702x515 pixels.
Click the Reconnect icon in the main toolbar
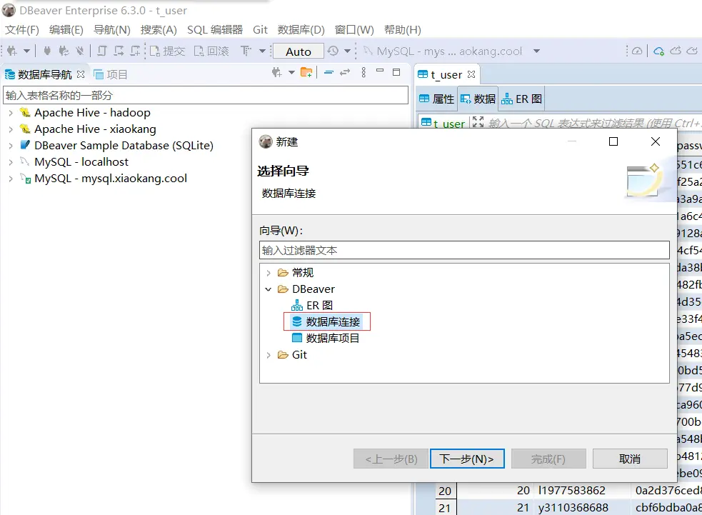click(x=64, y=51)
